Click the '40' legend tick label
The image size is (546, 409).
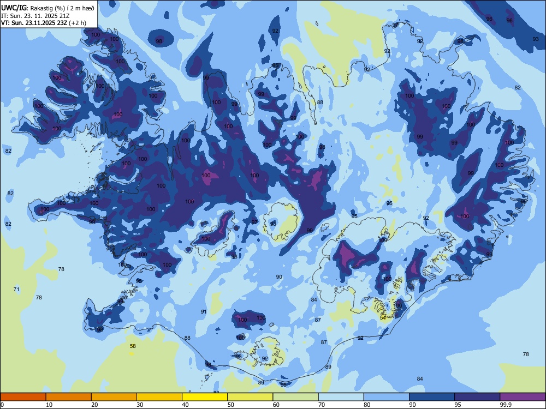click(x=186, y=405)
